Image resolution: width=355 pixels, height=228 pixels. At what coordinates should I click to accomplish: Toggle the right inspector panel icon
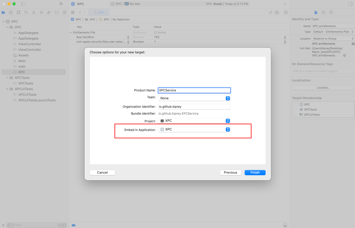click(350, 4)
